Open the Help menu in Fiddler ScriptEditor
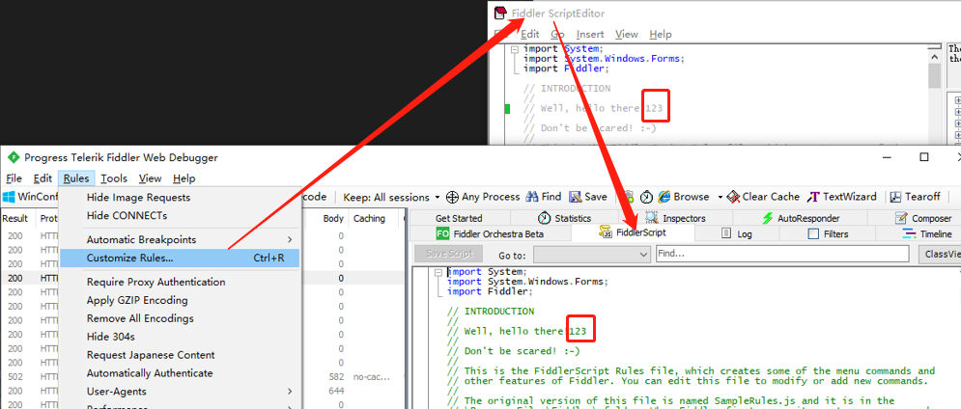Image resolution: width=961 pixels, height=409 pixels. [661, 35]
